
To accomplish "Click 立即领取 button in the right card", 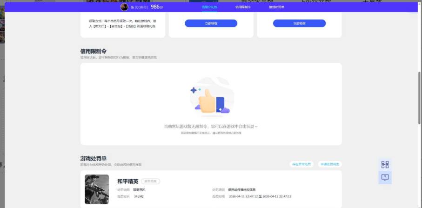I will pyautogui.click(x=299, y=23).
